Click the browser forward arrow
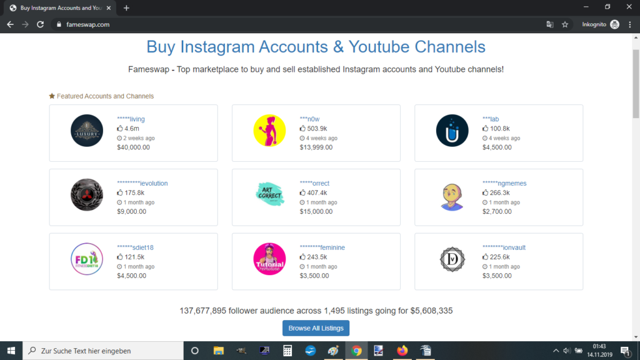640x360 pixels. pyautogui.click(x=25, y=24)
